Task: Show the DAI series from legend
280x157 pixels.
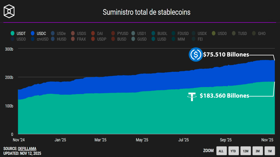Action: (x=97, y=34)
